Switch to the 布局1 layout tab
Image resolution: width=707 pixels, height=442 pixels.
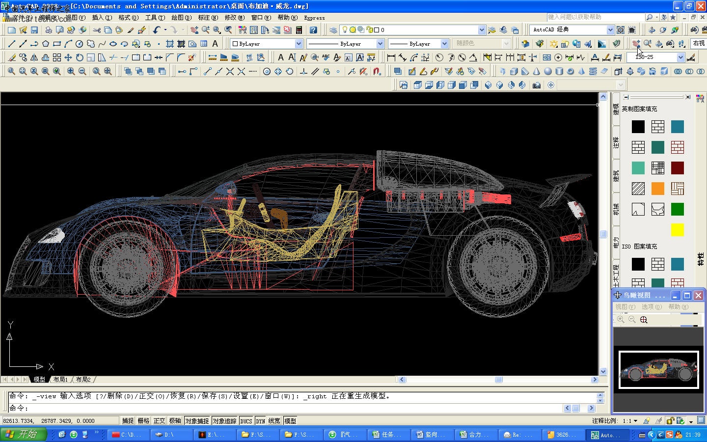(60, 380)
